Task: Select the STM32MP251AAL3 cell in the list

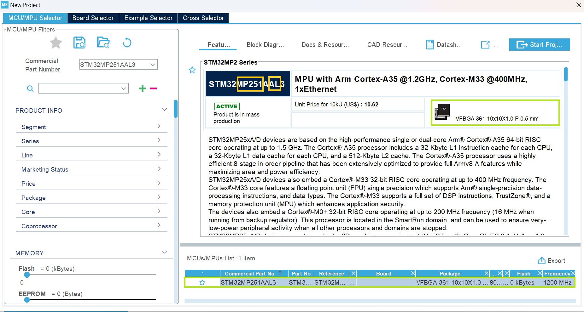Action: click(x=248, y=282)
